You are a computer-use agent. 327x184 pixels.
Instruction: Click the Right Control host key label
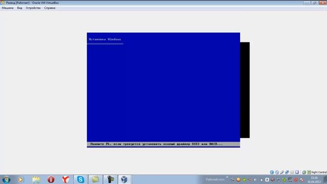(319, 172)
